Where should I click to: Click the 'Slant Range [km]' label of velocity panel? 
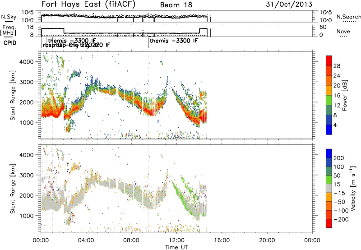13,188
